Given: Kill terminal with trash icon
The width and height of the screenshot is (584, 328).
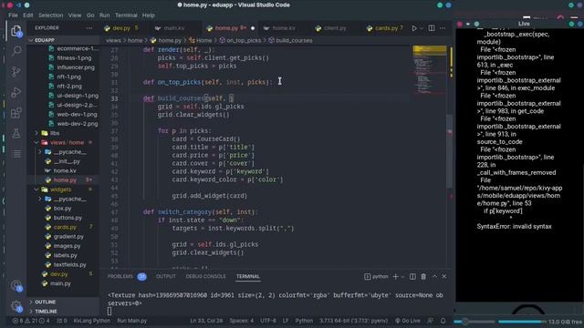Looking at the screenshot, I should point(423,277).
